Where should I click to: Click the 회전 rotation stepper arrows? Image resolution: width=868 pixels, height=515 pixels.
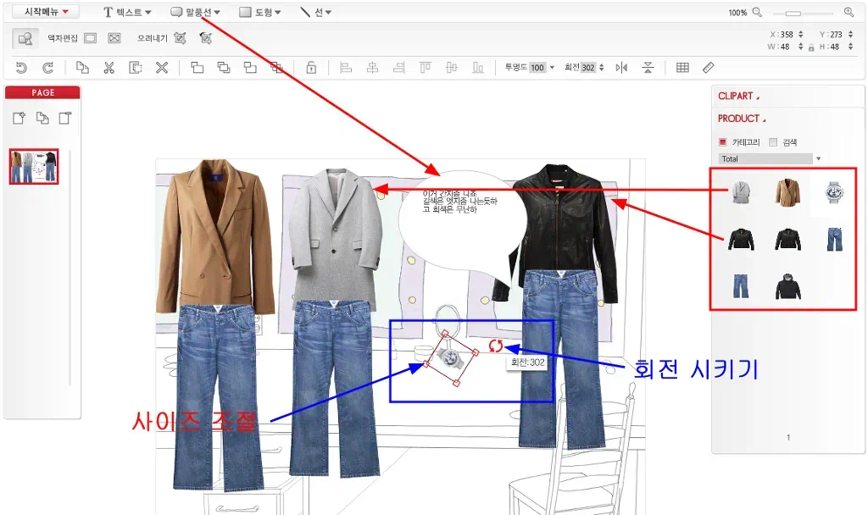pos(601,68)
